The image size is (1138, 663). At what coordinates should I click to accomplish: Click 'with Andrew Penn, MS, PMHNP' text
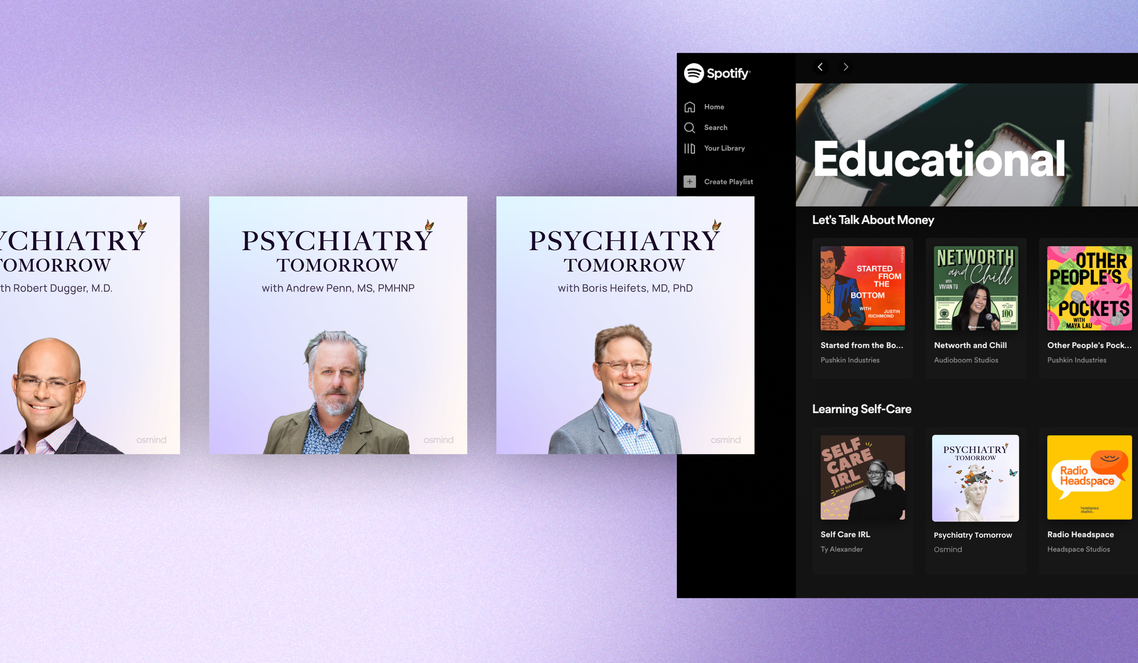tap(338, 288)
